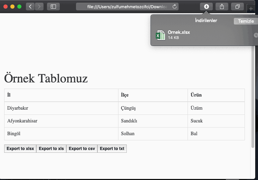Select the Diyarbakır table cell
The width and height of the screenshot is (258, 180).
click(x=61, y=108)
